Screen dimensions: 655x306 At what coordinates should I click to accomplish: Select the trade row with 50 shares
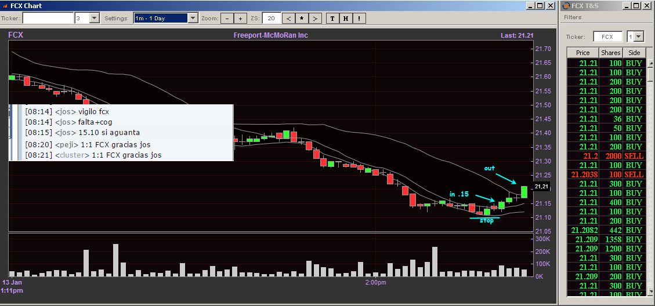[x=606, y=128]
